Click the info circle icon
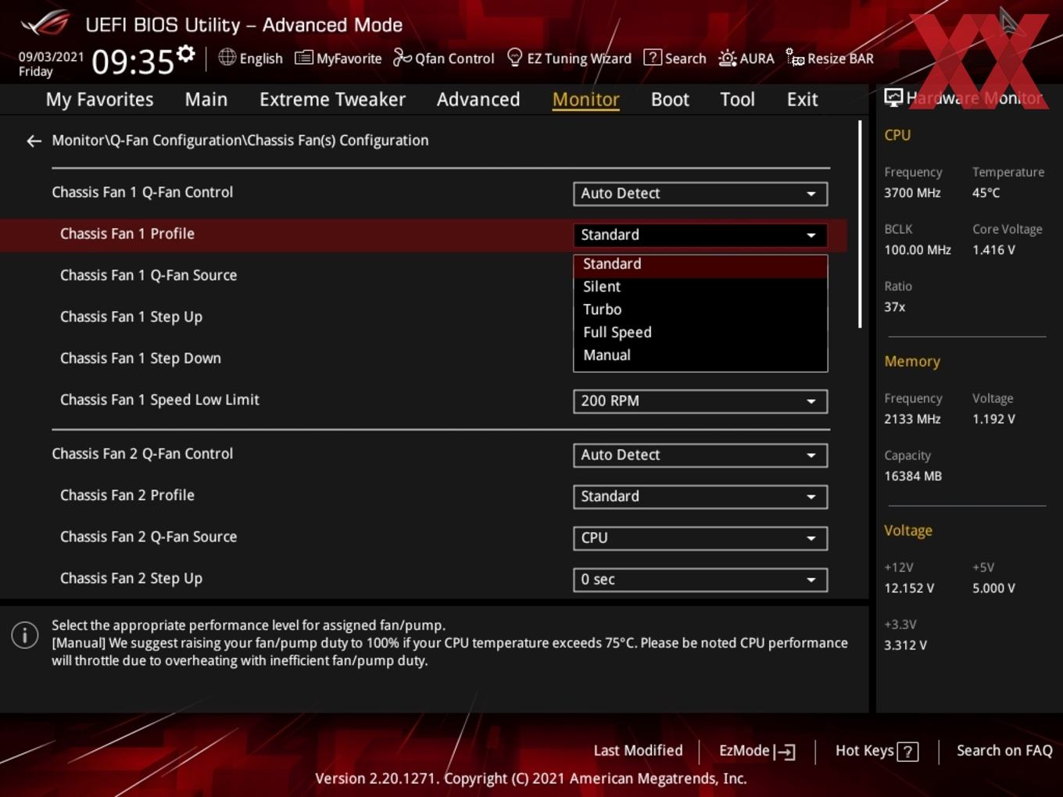Image resolution: width=1063 pixels, height=797 pixels. 25,635
